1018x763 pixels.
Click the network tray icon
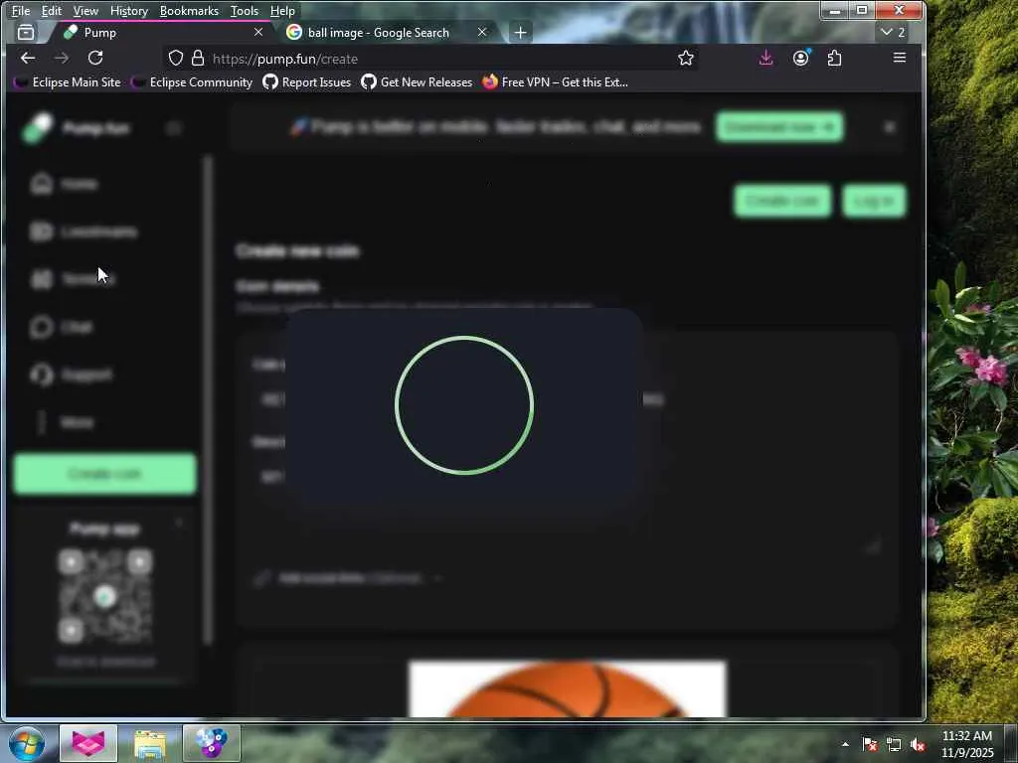coord(894,744)
